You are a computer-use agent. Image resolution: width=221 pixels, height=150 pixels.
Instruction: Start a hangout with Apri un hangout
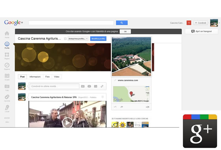coord(202,31)
